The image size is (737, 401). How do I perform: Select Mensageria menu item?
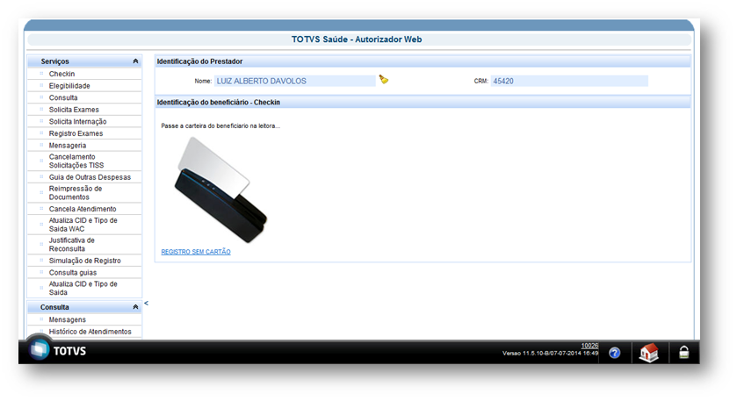pyautogui.click(x=68, y=146)
